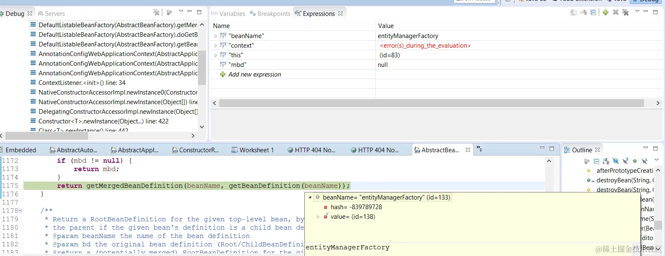Image resolution: width=665 pixels, height=256 pixels.
Task: Collapse all entries in Expressions view
Action: tap(593, 13)
